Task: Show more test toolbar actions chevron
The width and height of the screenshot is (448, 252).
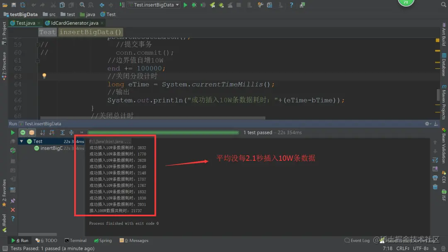Action: [x=82, y=132]
